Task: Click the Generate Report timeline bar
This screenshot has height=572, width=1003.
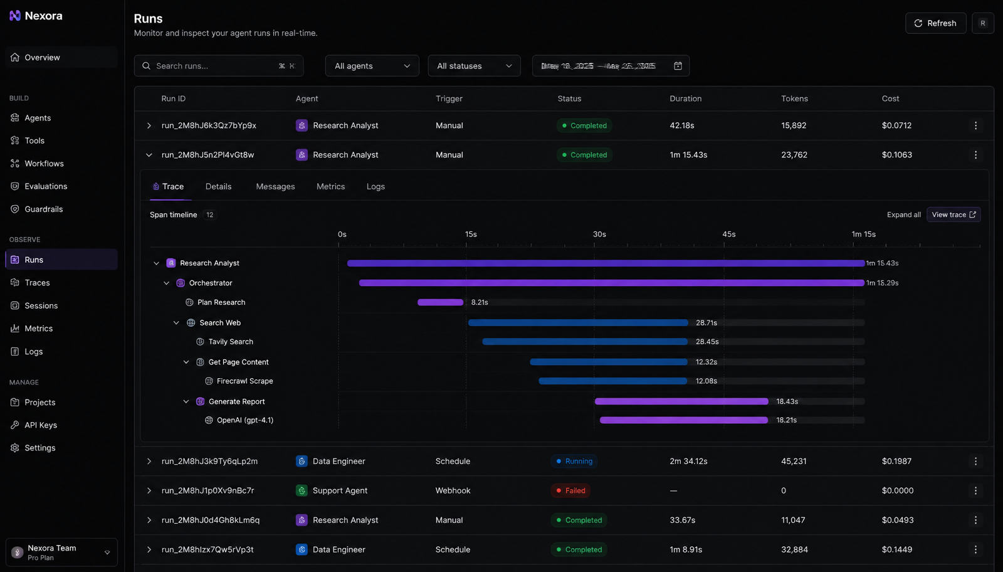Action: pos(681,401)
